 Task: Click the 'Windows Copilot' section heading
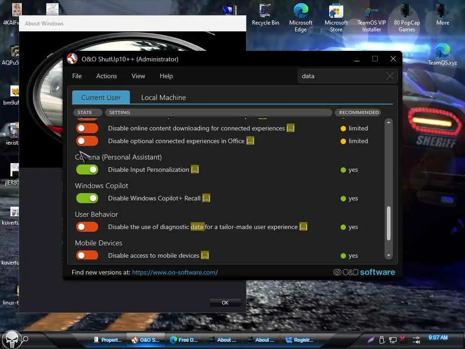101,186
